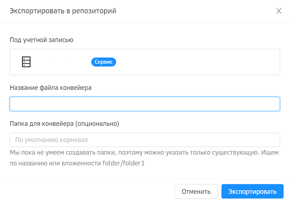
Task: Click the 'Под учетной записью' label
Action: (41, 40)
